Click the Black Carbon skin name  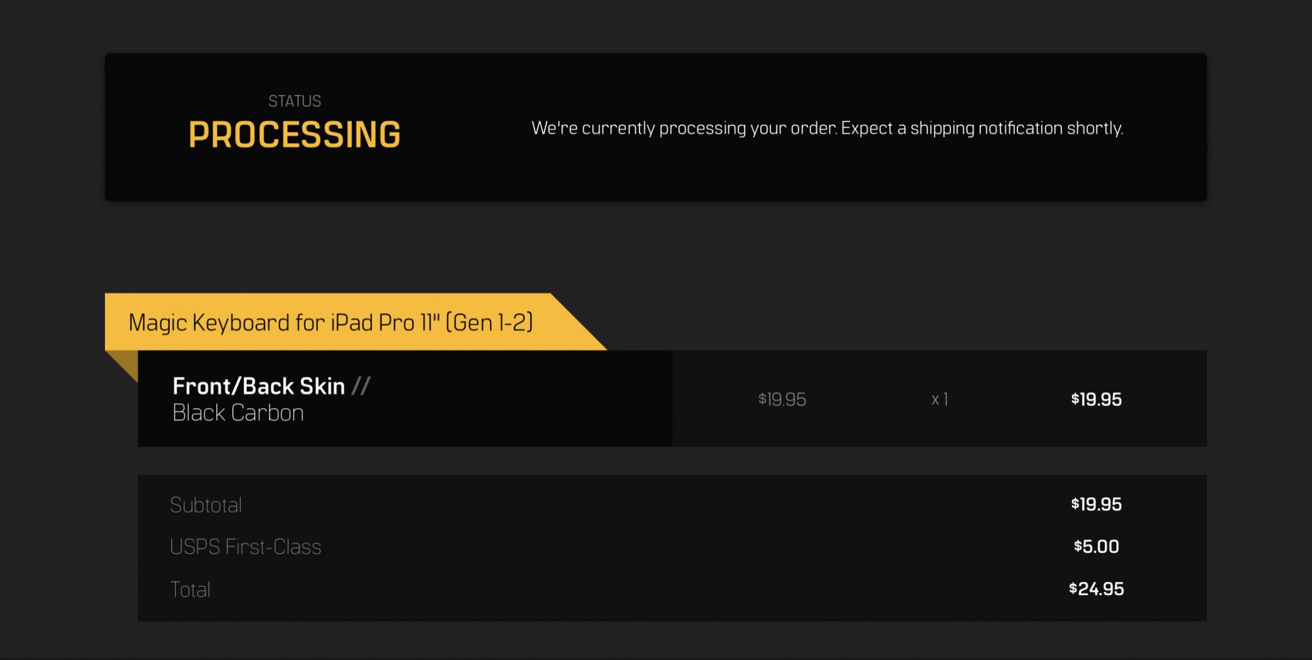238,413
